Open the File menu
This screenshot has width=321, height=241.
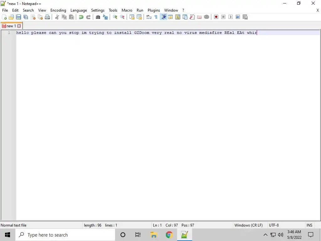pos(5,10)
